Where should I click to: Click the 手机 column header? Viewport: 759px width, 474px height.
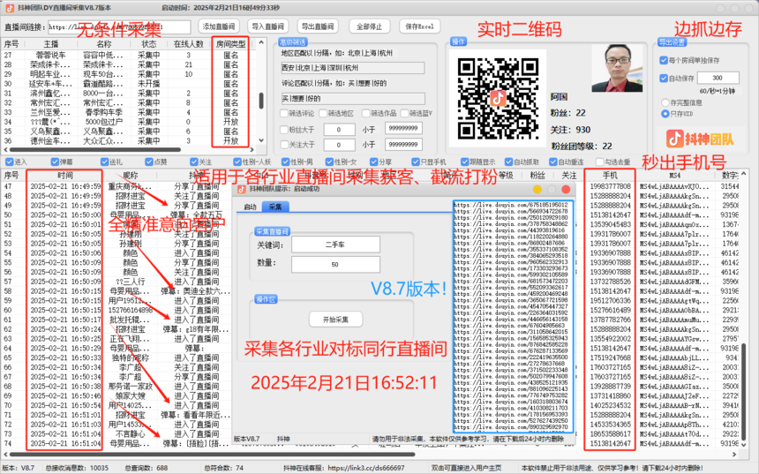tap(610, 176)
